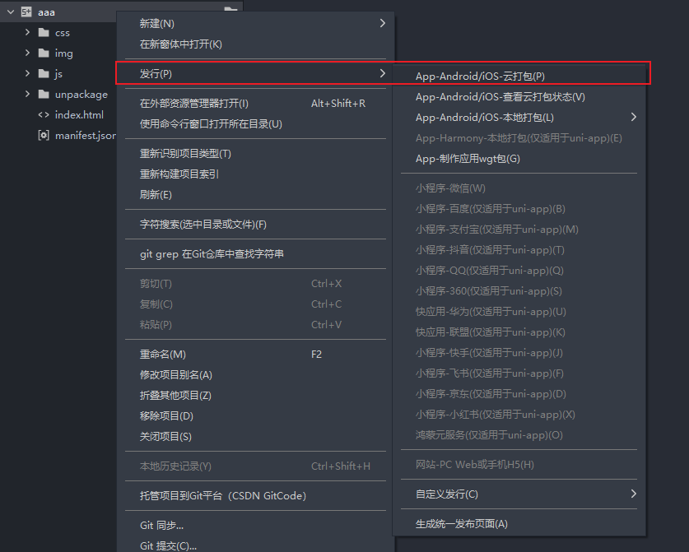
Task: Click the img folder icon
Action: pyautogui.click(x=45, y=53)
